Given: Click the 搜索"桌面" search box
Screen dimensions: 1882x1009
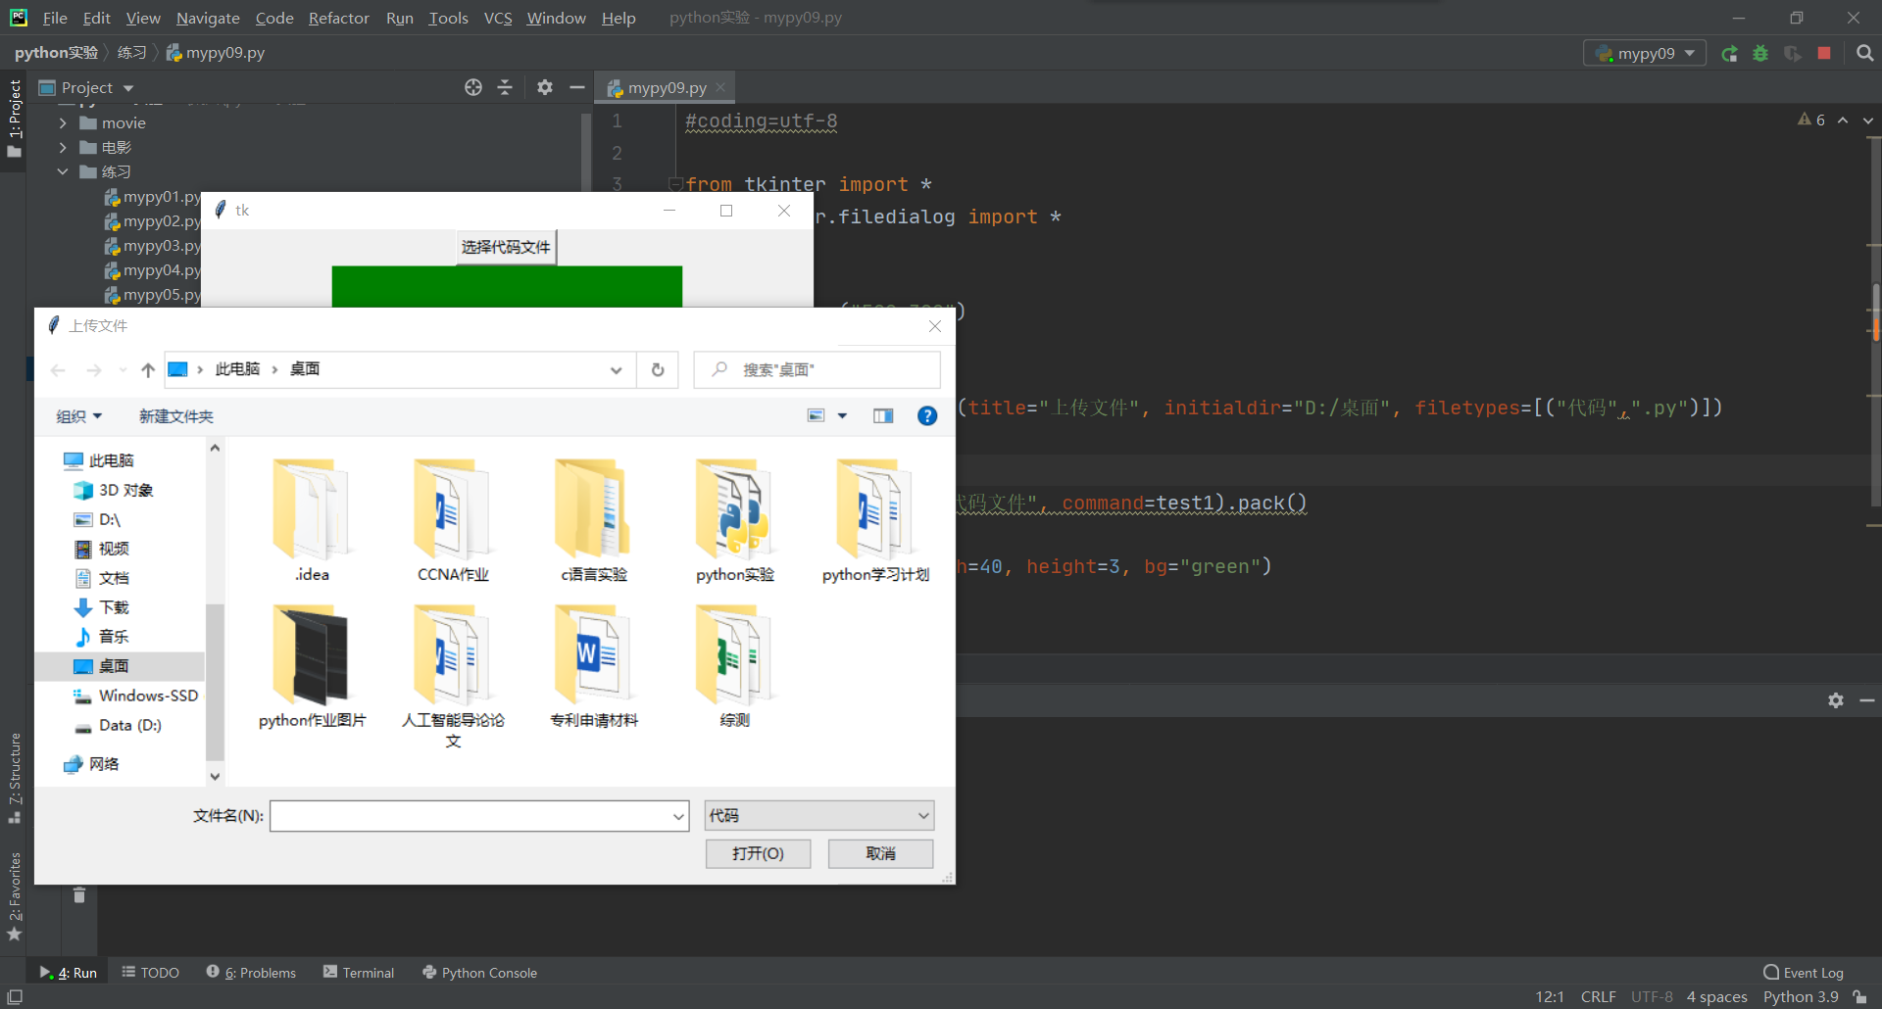Looking at the screenshot, I should 817,369.
